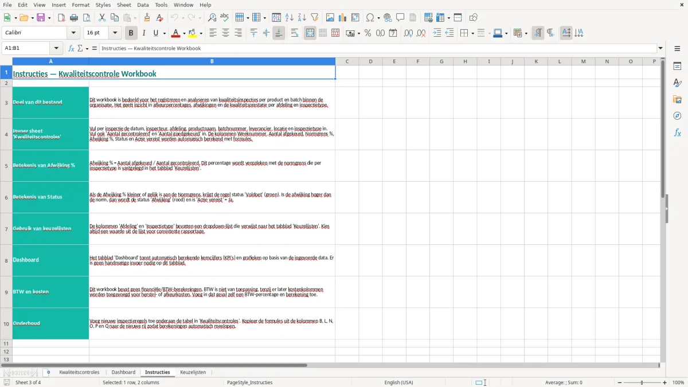Viewport: 688px width, 387px height.
Task: Open sidebar Navigator compass icon
Action: (x=677, y=116)
